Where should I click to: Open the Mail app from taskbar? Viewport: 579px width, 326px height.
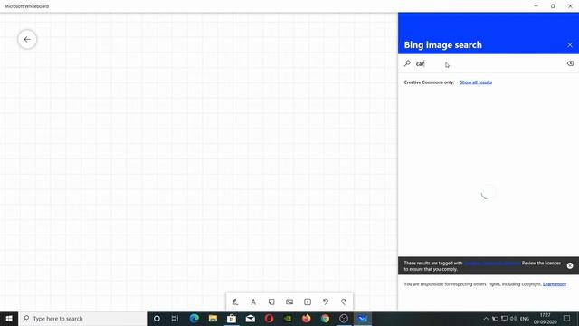coord(251,319)
